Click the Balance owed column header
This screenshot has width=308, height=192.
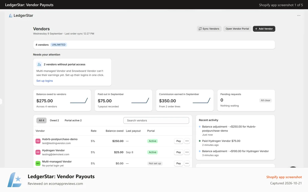click(114, 131)
